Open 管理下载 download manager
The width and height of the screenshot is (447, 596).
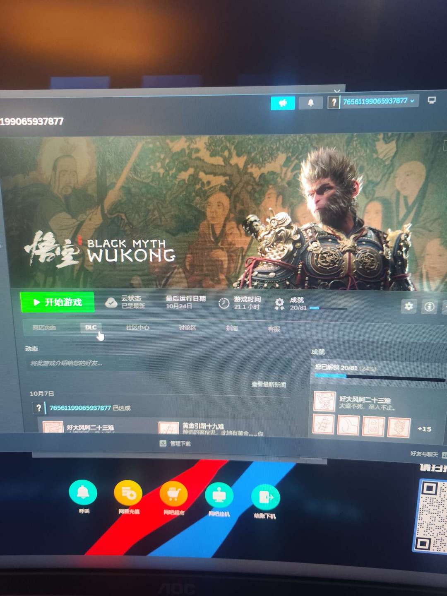point(175,443)
